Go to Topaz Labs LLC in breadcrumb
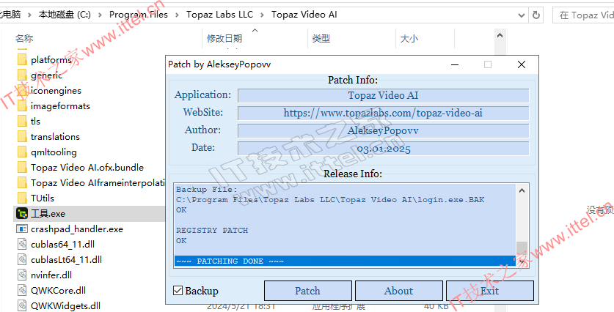The height and width of the screenshot is (312, 614). (219, 15)
